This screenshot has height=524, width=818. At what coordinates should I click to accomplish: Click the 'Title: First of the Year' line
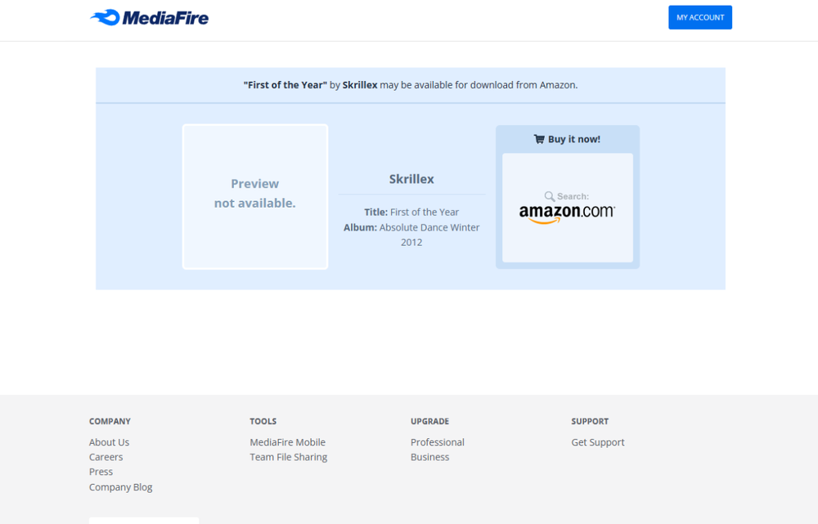[411, 212]
